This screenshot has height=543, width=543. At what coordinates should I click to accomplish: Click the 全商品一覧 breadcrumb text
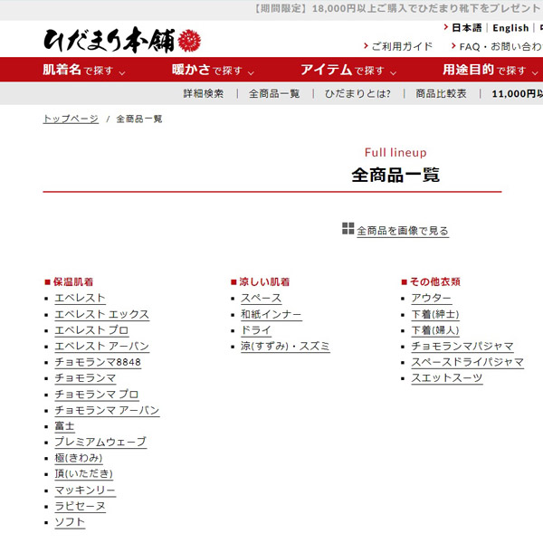click(x=139, y=119)
